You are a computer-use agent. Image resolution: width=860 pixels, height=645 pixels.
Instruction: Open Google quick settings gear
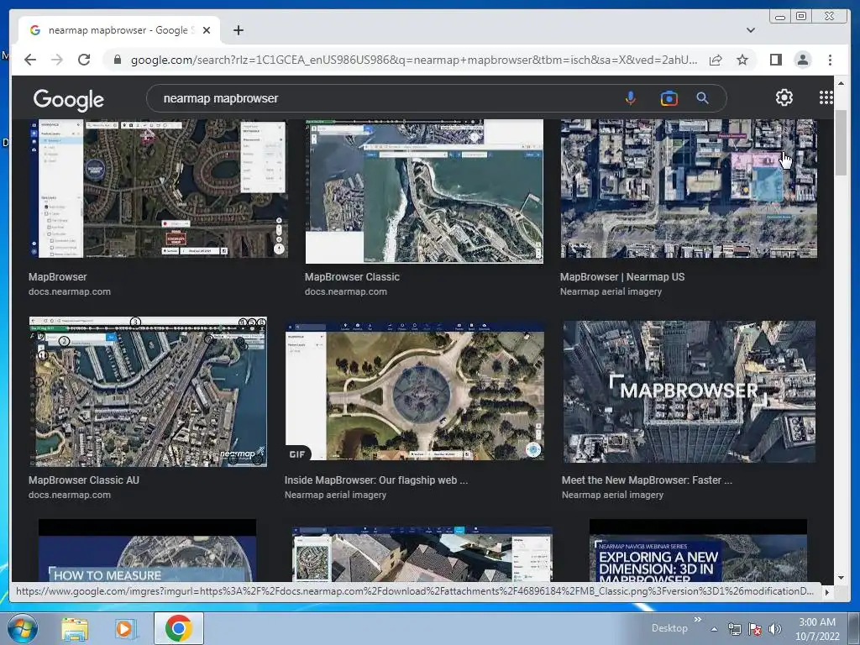point(784,97)
